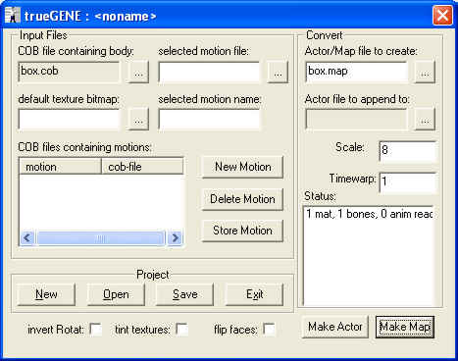The image size is (458, 361).
Task: Close the trueGENE window
Action: pyautogui.click(x=442, y=16)
